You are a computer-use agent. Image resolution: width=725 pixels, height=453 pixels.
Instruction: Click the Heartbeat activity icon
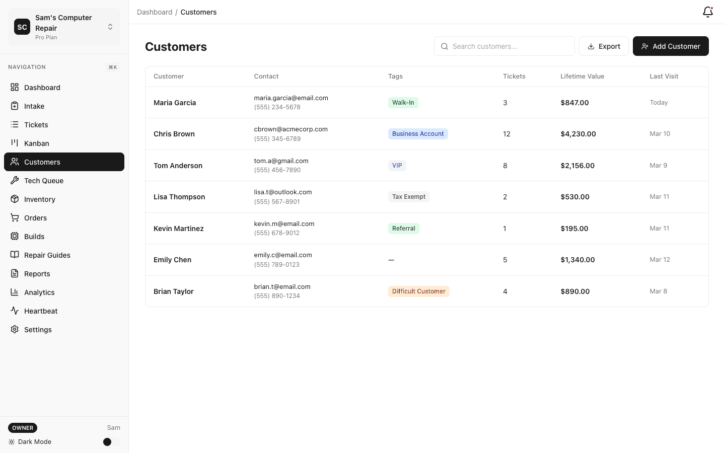coord(15,311)
